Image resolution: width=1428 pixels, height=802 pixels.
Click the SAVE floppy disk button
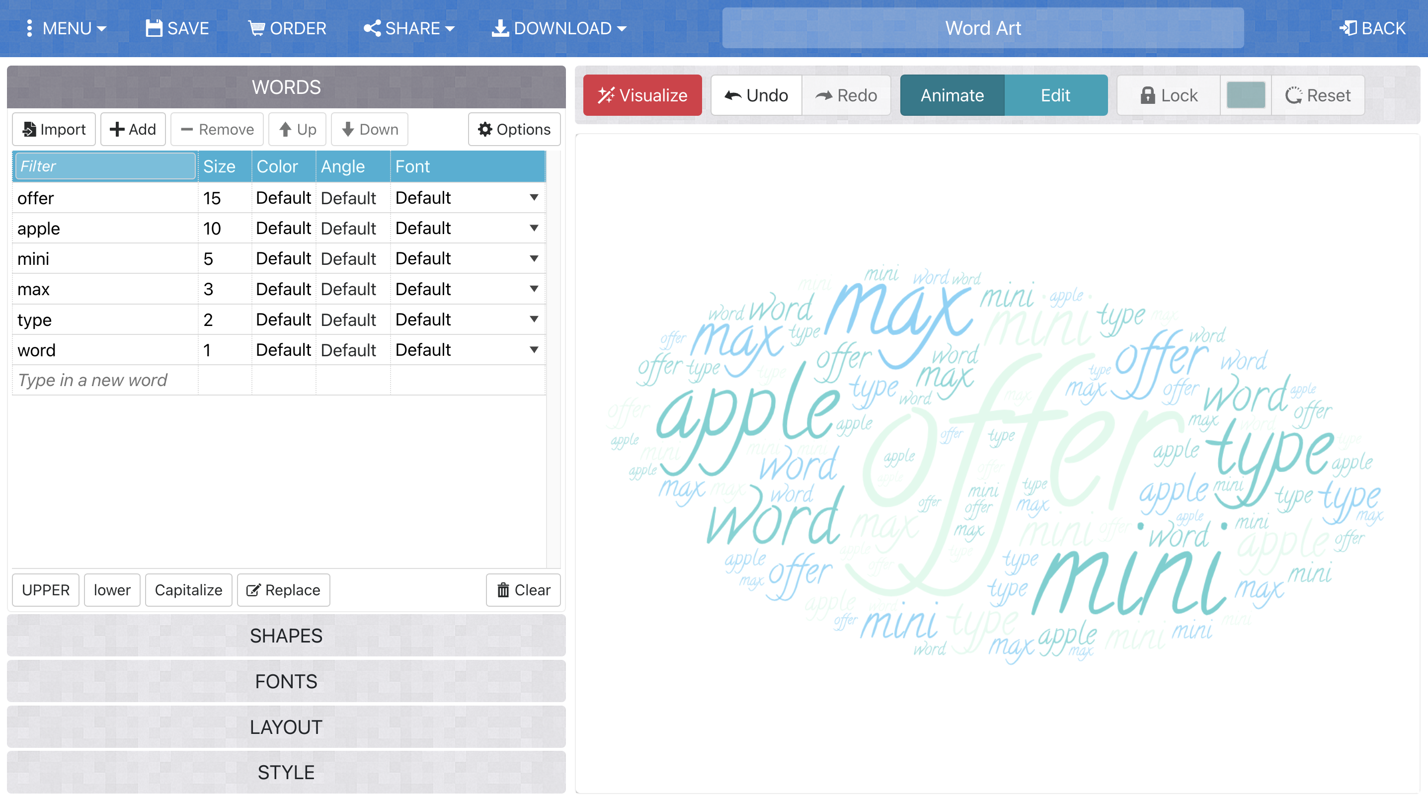(x=177, y=28)
